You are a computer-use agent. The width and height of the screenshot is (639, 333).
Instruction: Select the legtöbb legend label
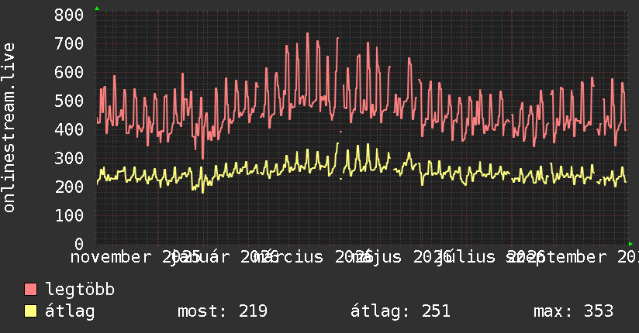(x=80, y=290)
